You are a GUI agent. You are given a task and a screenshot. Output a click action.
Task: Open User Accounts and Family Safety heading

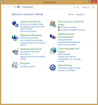71,23
